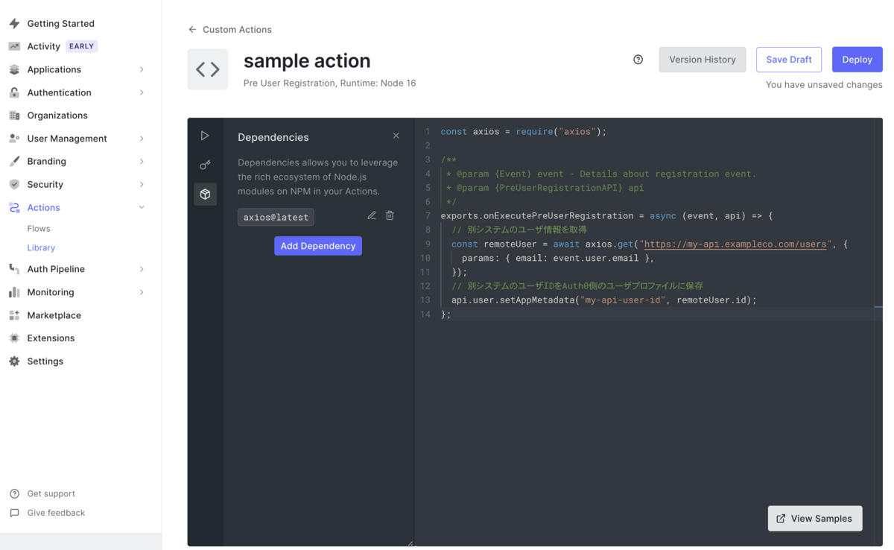Deploy the sample action
The image size is (894, 550).
pyautogui.click(x=857, y=59)
